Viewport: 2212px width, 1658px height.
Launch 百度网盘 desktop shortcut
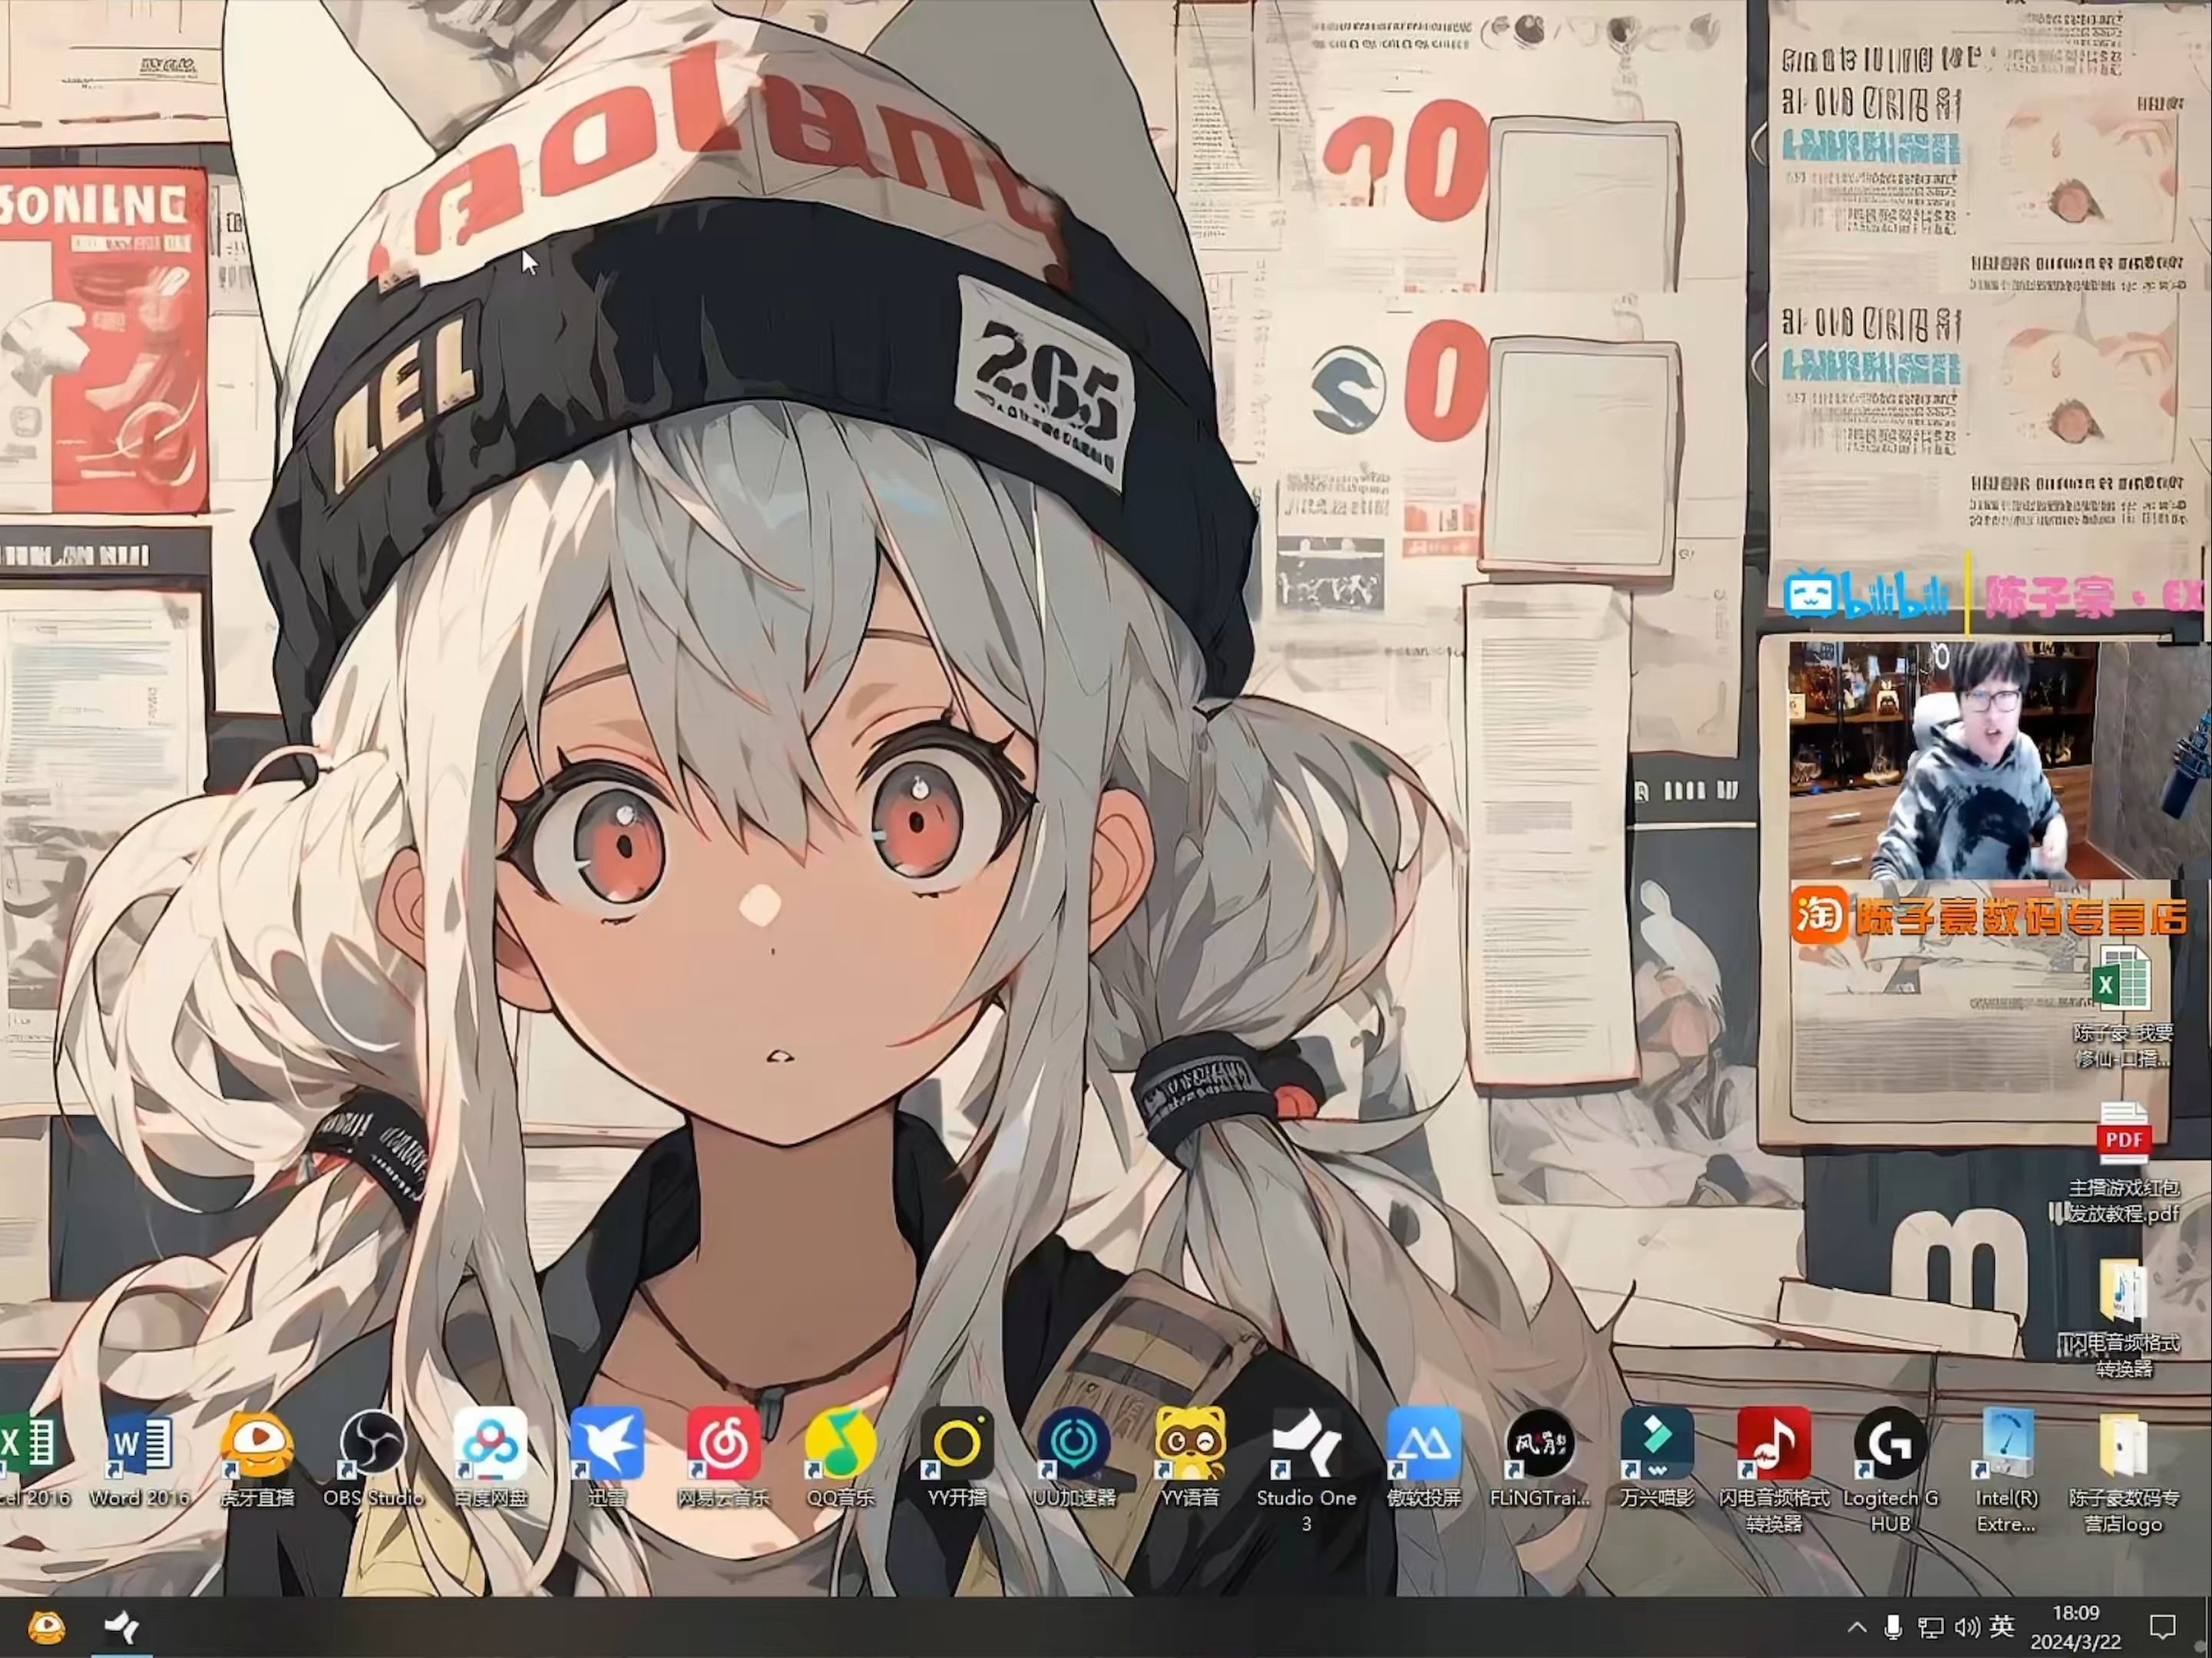(x=490, y=1445)
